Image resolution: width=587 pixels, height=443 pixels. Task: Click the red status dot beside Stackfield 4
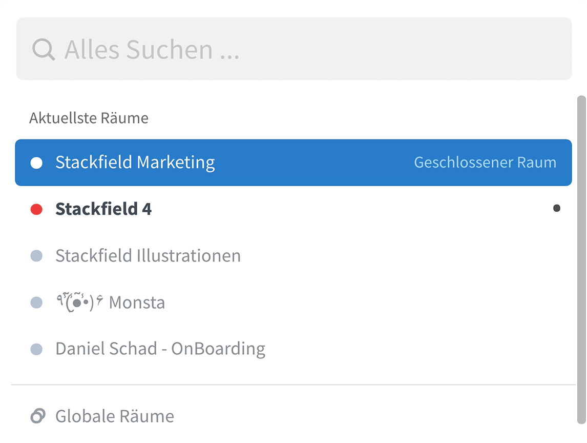36,209
